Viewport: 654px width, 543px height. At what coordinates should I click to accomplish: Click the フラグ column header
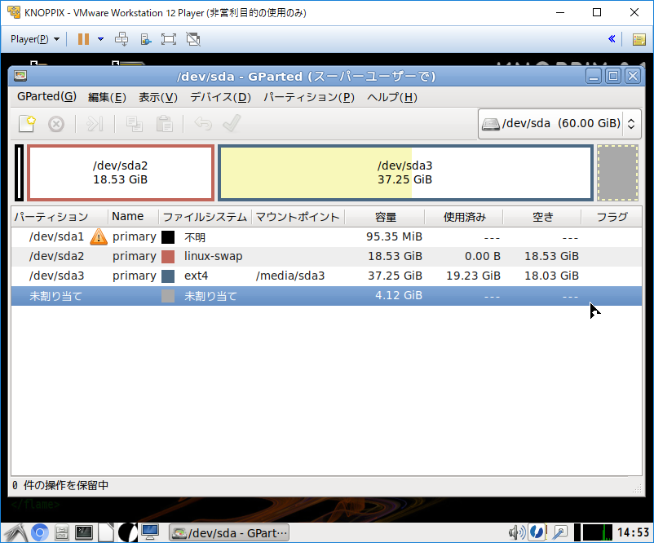coord(612,217)
